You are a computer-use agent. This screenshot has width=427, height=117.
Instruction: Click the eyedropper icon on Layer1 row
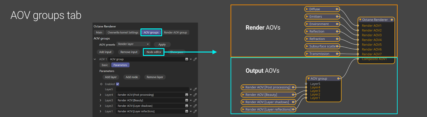195,111
